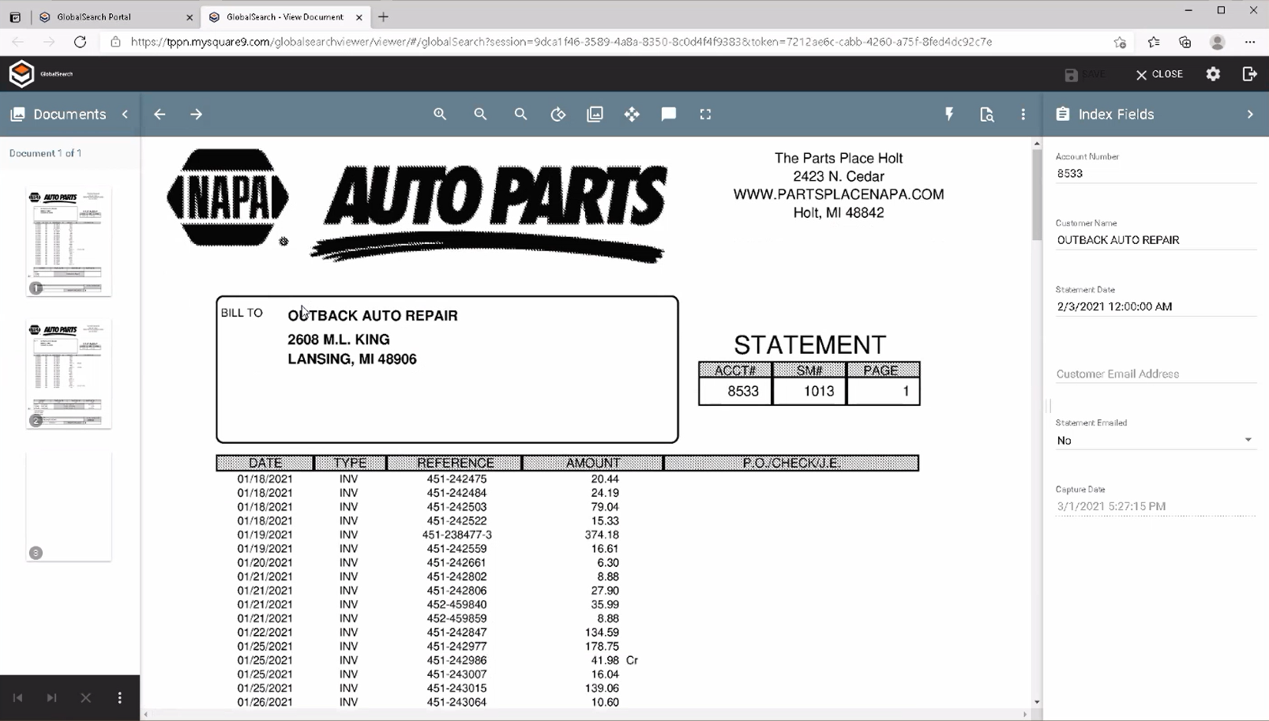Screen dimensions: 1269x721
Task: Click the lightning bolt quick action icon
Action: 949,115
